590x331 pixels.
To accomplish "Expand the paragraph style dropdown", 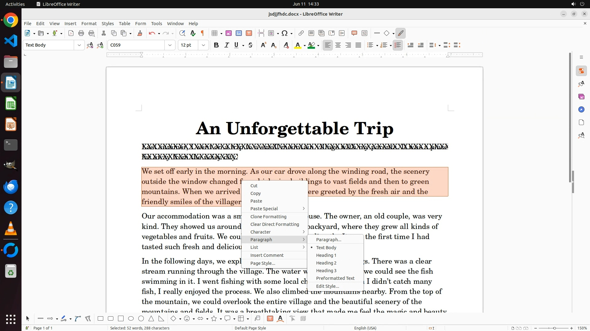I will [79, 45].
